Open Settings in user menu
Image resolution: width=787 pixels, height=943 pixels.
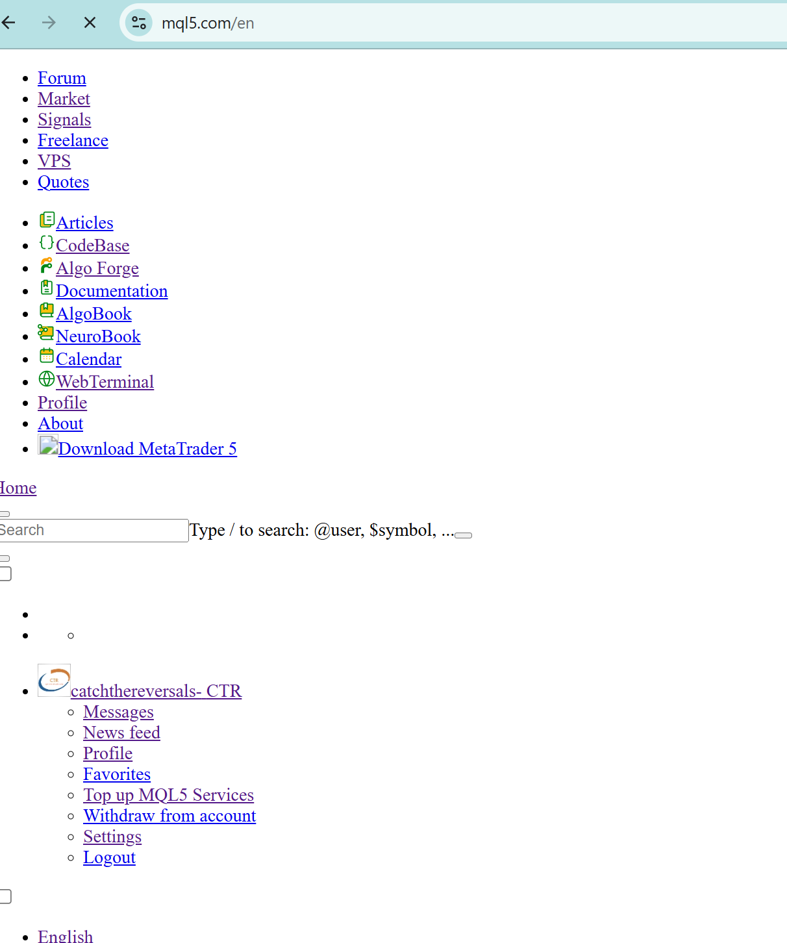pyautogui.click(x=112, y=836)
